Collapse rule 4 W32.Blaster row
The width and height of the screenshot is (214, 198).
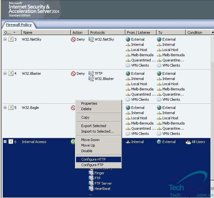[5, 73]
